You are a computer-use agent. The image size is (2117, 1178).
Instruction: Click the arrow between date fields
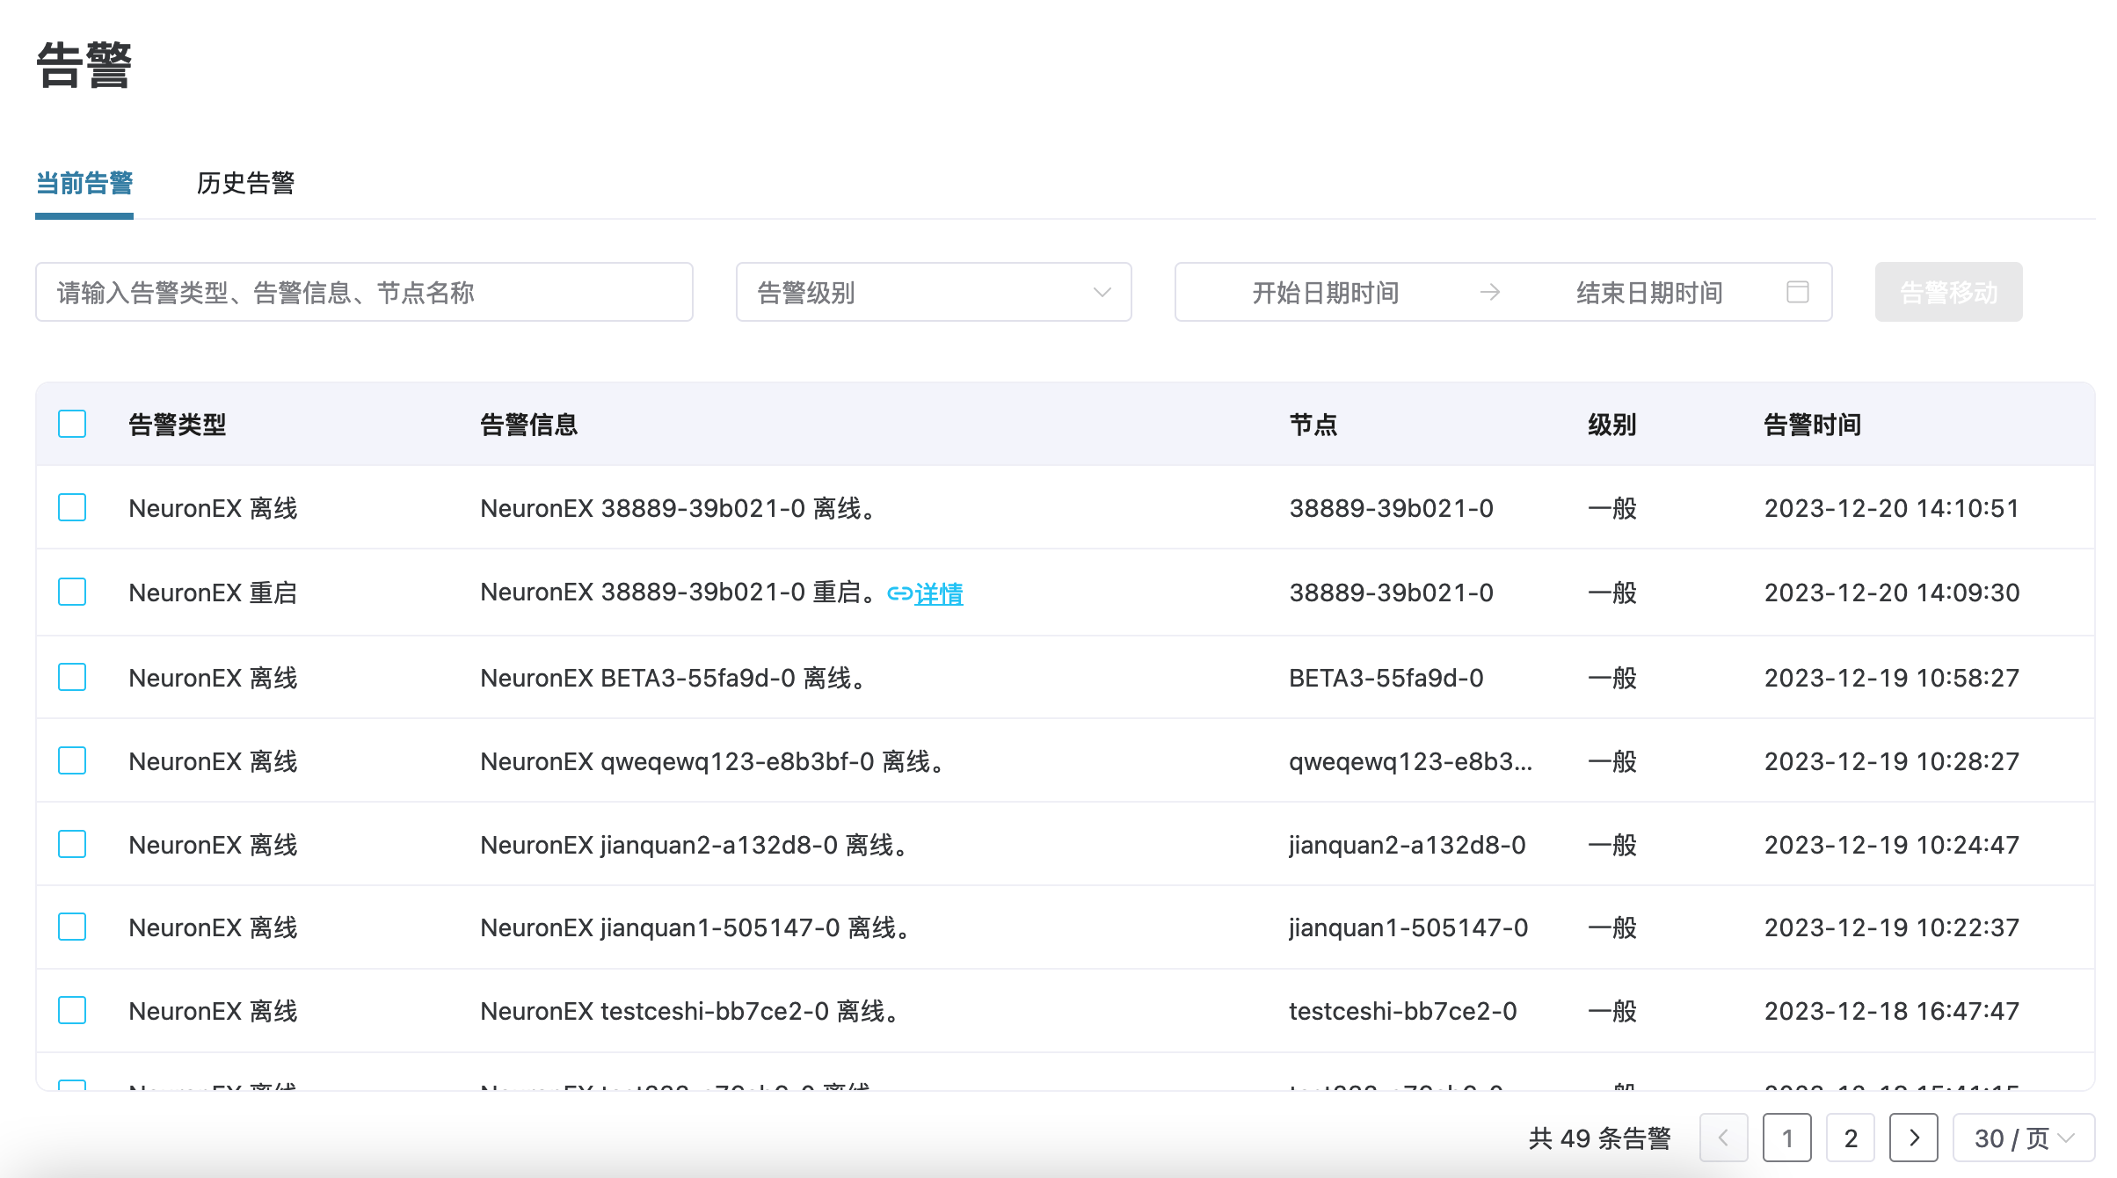1489,292
